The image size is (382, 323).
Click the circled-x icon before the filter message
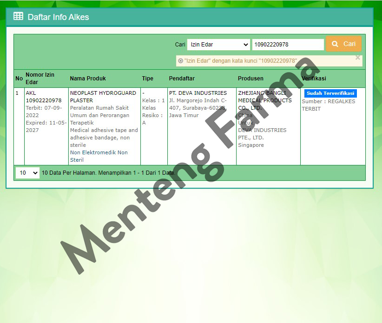(x=180, y=60)
